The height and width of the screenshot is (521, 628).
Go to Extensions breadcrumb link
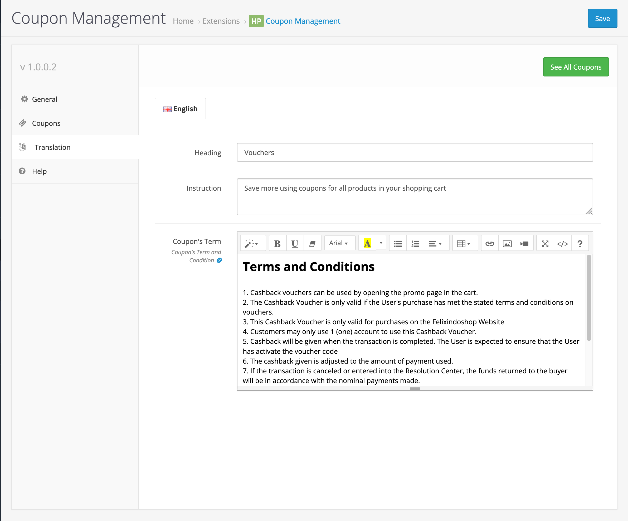click(x=221, y=21)
